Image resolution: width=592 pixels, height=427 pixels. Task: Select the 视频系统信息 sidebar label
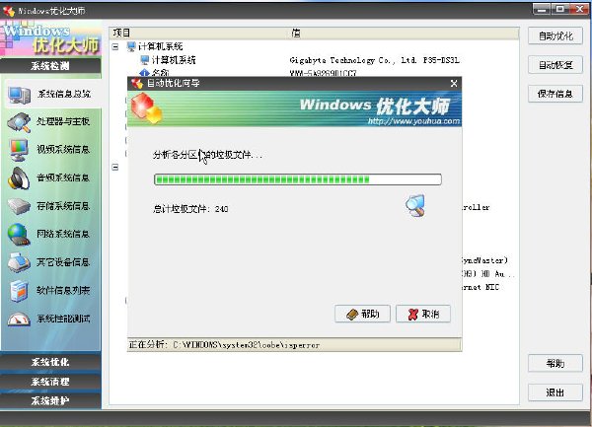[x=63, y=150]
